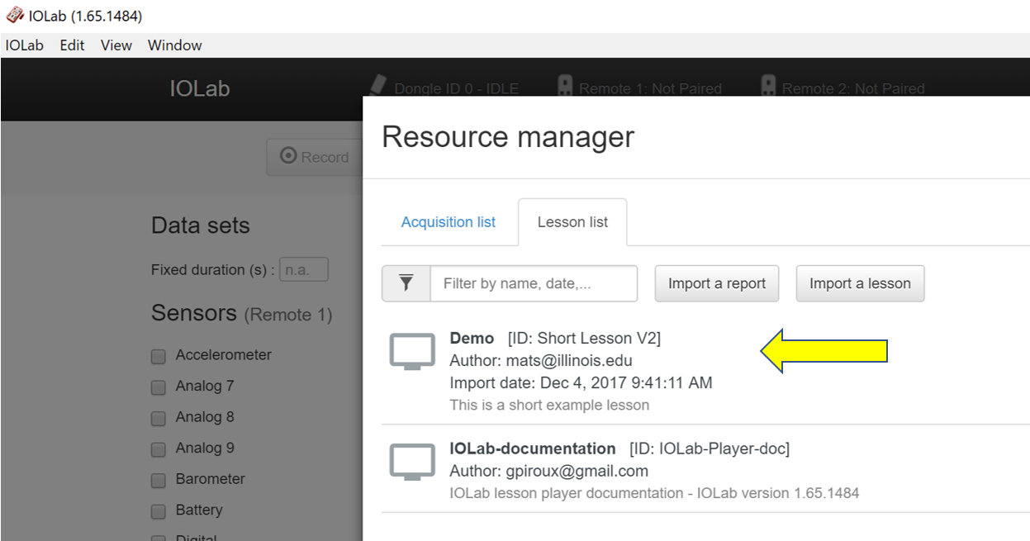Screen dimensions: 1030x541
Task: Open the Demo lesson via its monitor icon
Action: (411, 350)
